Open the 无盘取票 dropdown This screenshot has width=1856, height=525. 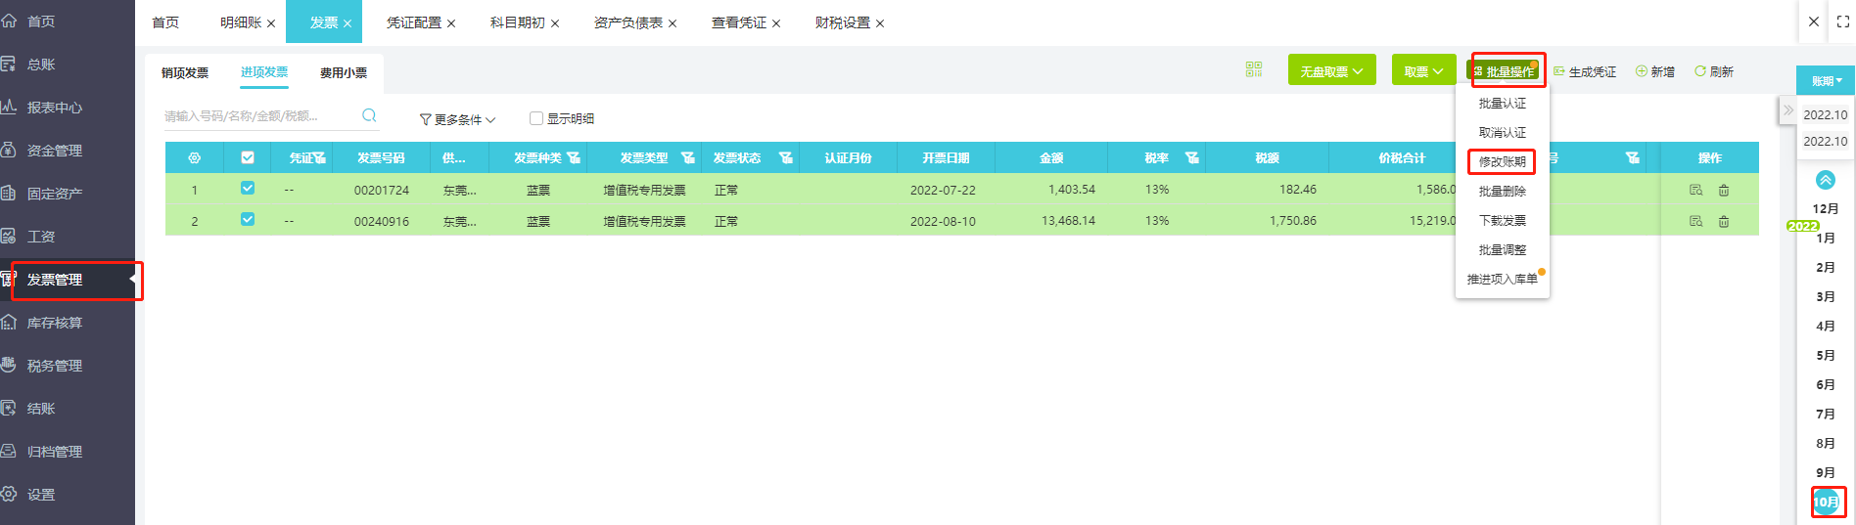(x=1331, y=70)
